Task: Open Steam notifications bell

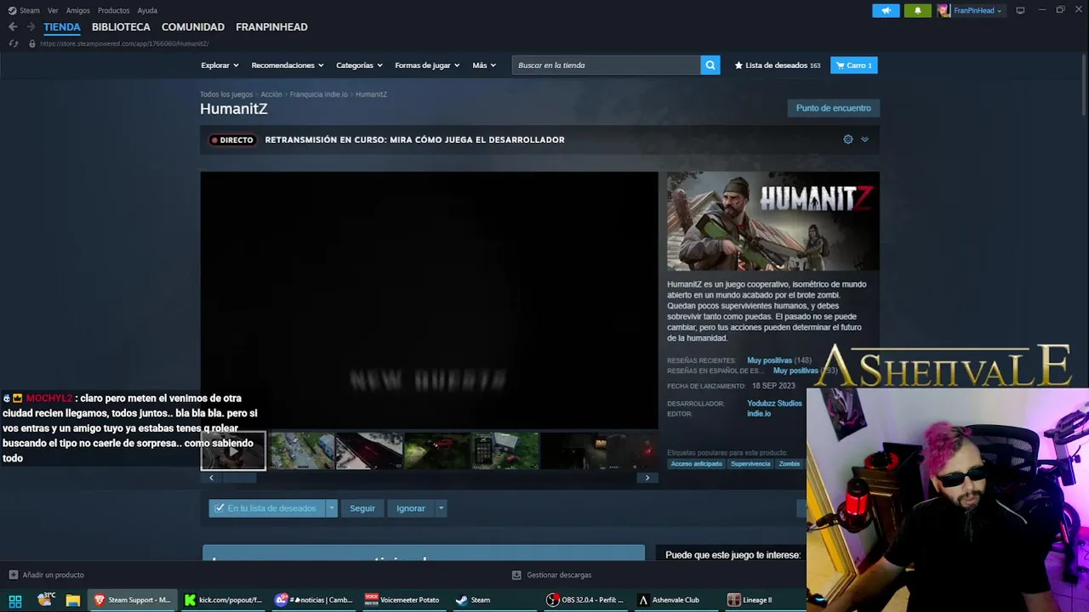Action: click(917, 10)
